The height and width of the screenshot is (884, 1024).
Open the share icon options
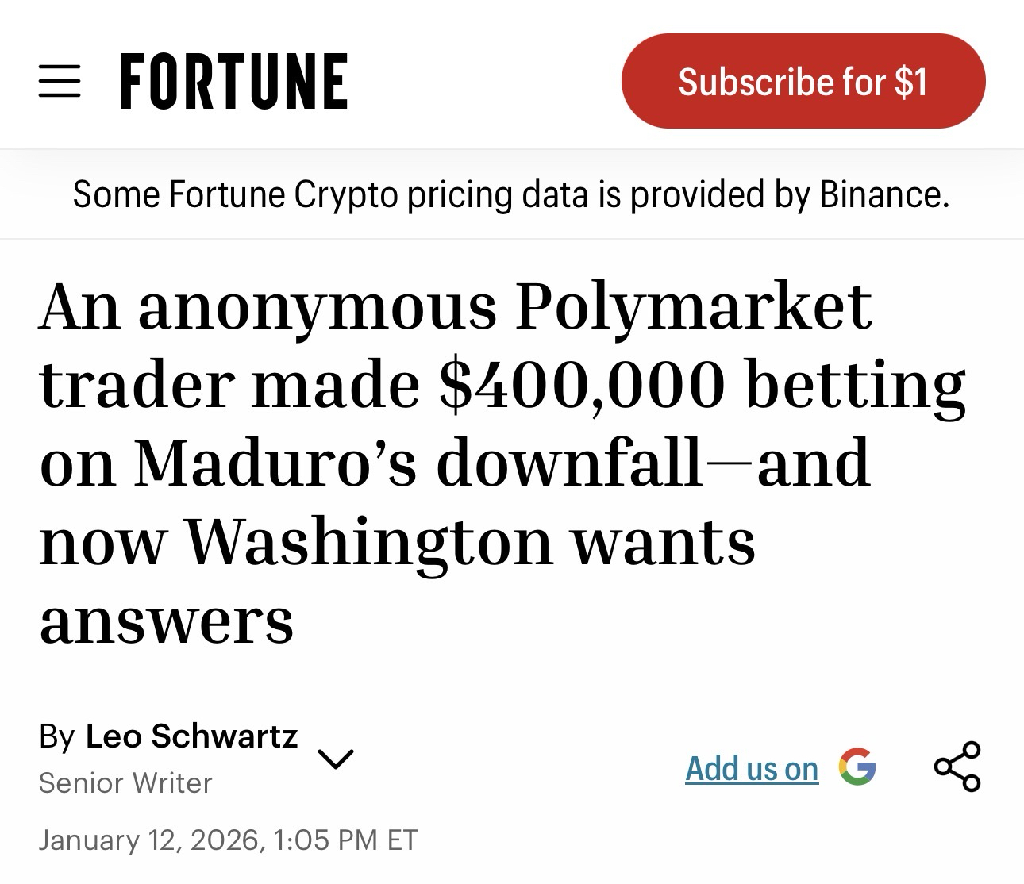957,767
